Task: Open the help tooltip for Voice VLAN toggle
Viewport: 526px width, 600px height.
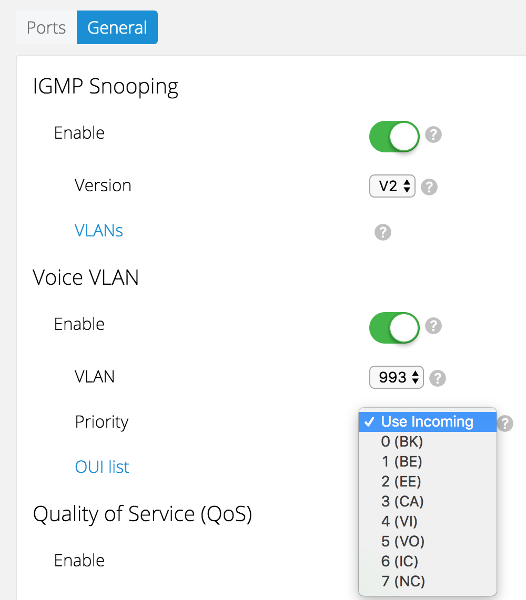Action: (x=433, y=326)
